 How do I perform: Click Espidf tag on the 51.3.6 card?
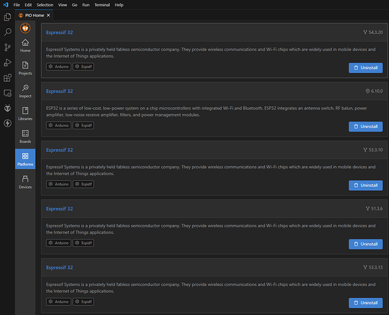(x=83, y=243)
